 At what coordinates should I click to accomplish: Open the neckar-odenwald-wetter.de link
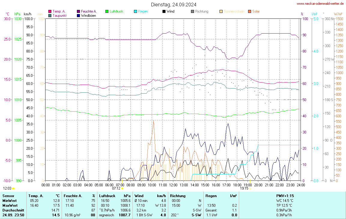(320, 4)
